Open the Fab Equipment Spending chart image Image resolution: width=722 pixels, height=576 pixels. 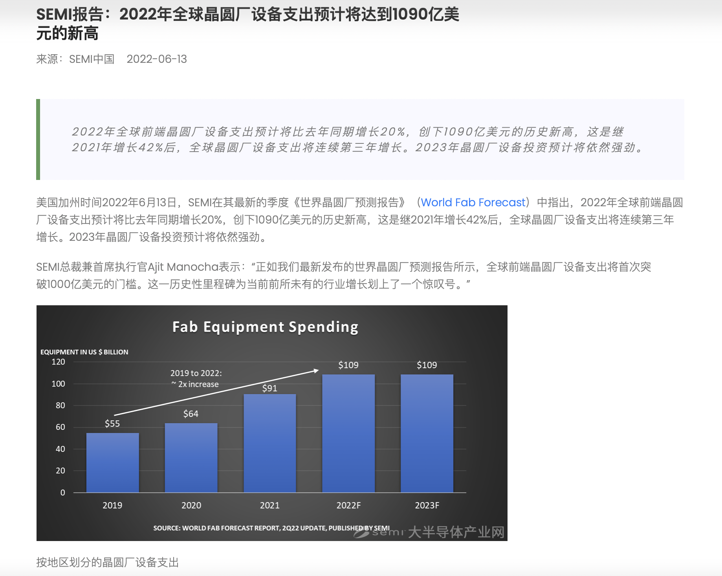[x=272, y=423]
